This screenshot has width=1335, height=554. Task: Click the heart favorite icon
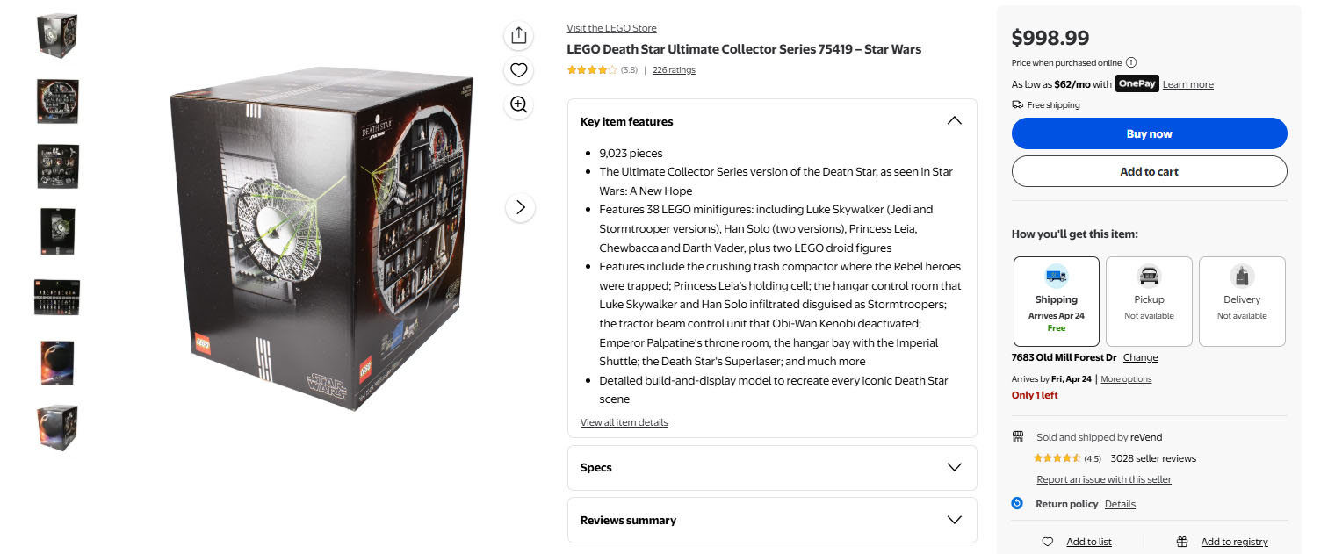(x=519, y=70)
